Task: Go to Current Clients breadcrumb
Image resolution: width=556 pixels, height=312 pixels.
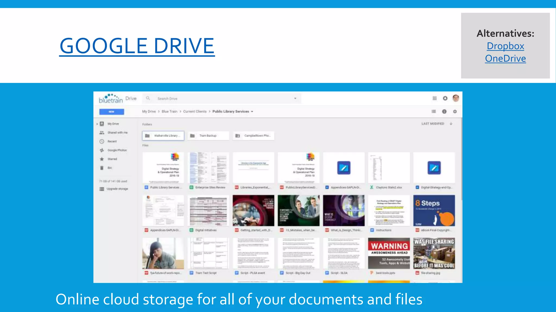Action: pyautogui.click(x=195, y=112)
